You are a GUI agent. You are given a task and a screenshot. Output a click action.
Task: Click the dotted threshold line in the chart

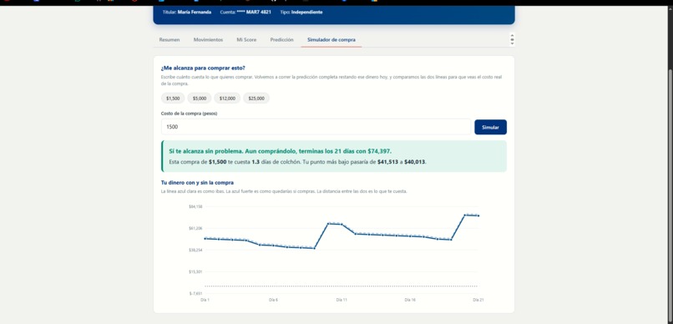(x=342, y=286)
